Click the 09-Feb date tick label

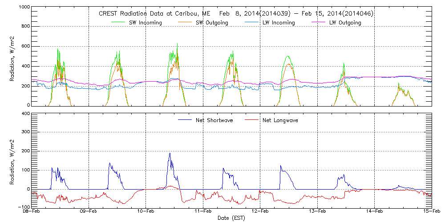click(x=89, y=212)
